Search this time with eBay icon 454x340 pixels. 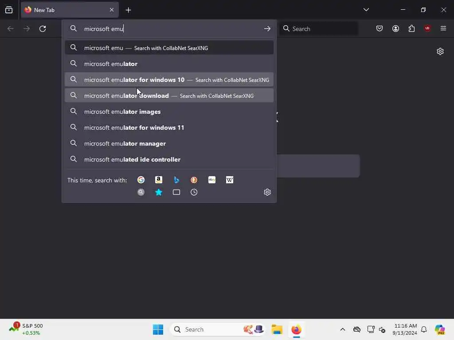(x=211, y=180)
